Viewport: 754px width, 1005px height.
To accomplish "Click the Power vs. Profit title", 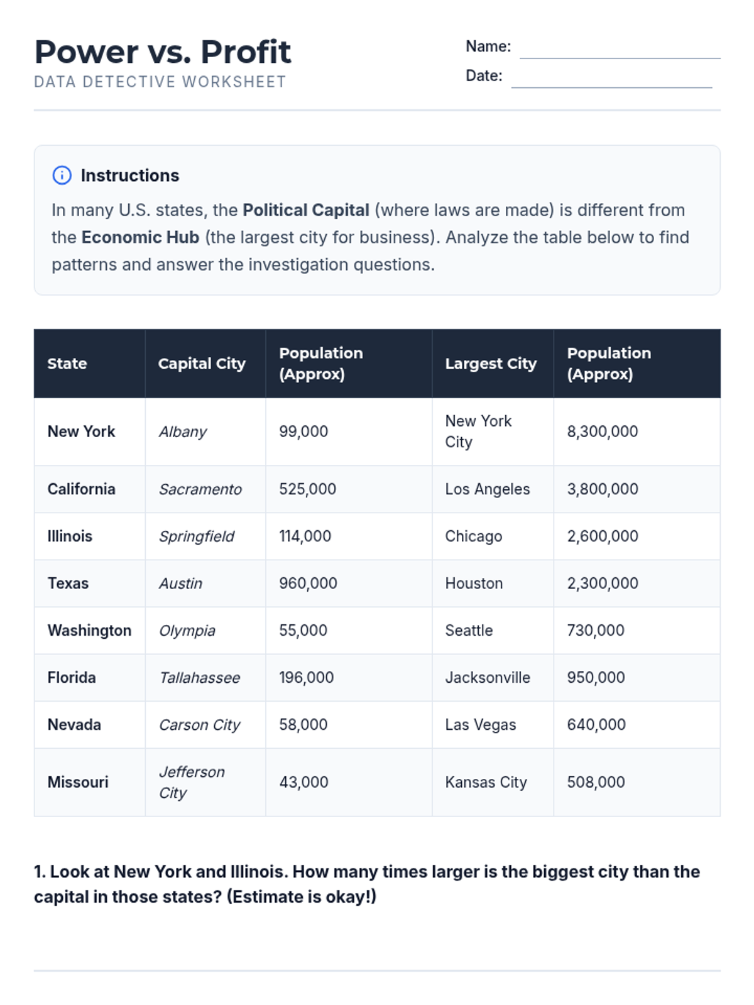I will pos(163,52).
